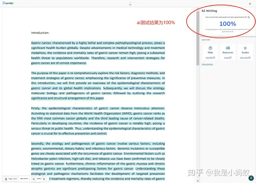Open the View guides link
Screen dimensions: 256x183
pos(245,57)
